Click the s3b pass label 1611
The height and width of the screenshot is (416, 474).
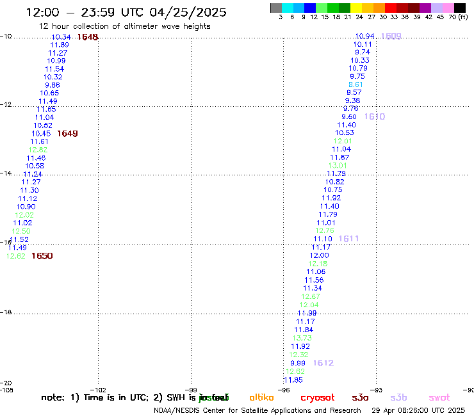pyautogui.click(x=349, y=239)
